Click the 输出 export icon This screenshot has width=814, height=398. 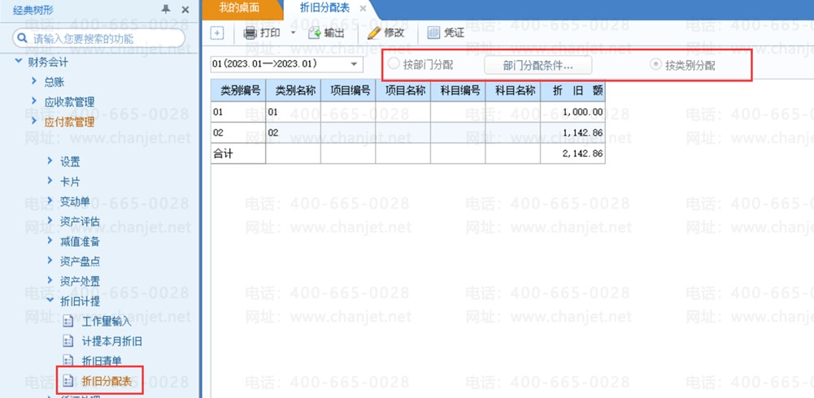pyautogui.click(x=315, y=33)
